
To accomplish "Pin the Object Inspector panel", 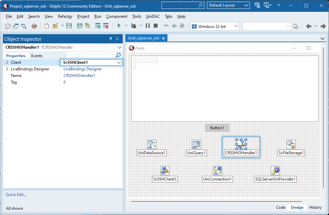I will tap(111, 38).
